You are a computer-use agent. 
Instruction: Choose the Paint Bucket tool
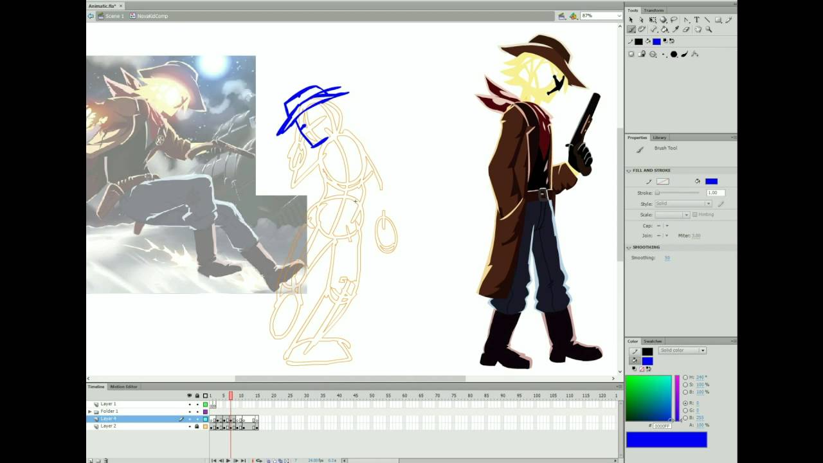point(664,30)
